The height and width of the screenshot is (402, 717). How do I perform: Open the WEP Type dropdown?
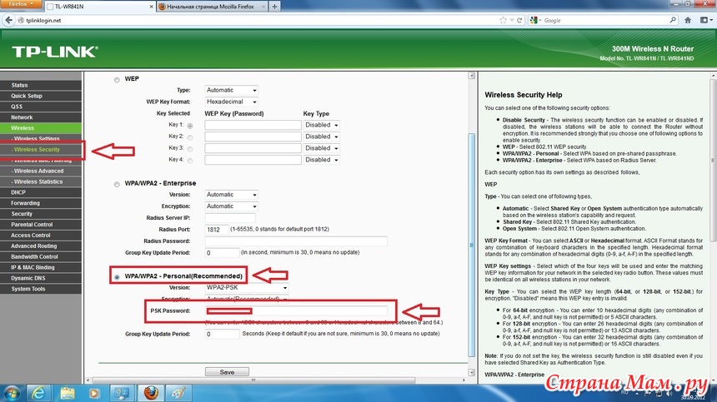[232, 91]
